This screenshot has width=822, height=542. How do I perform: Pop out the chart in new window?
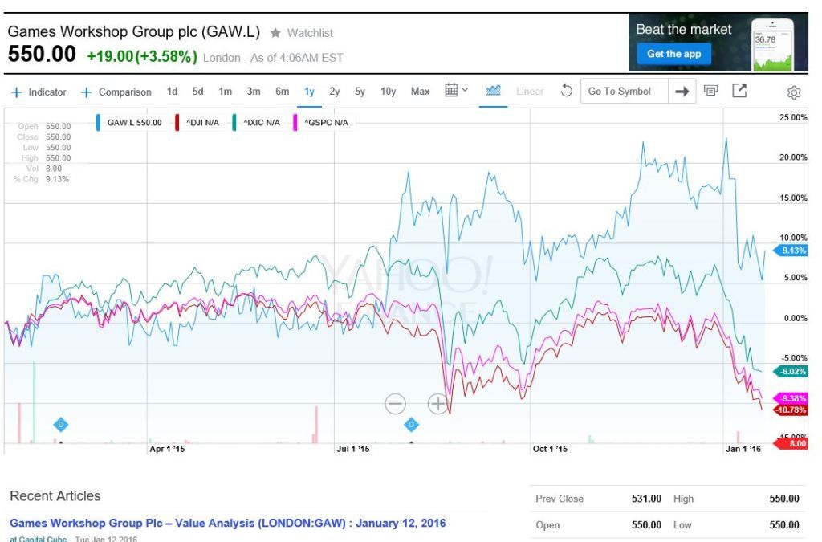pyautogui.click(x=739, y=91)
